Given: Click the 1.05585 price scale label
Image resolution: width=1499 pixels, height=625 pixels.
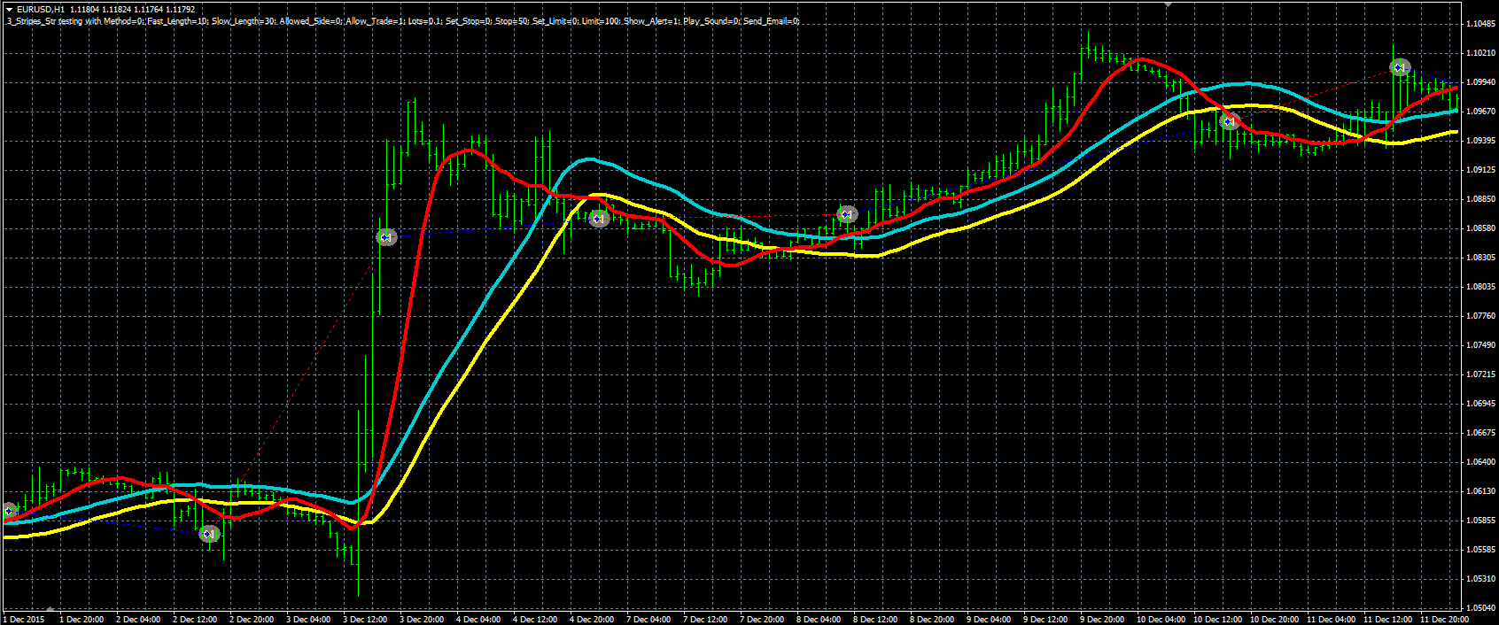Looking at the screenshot, I should [1481, 550].
